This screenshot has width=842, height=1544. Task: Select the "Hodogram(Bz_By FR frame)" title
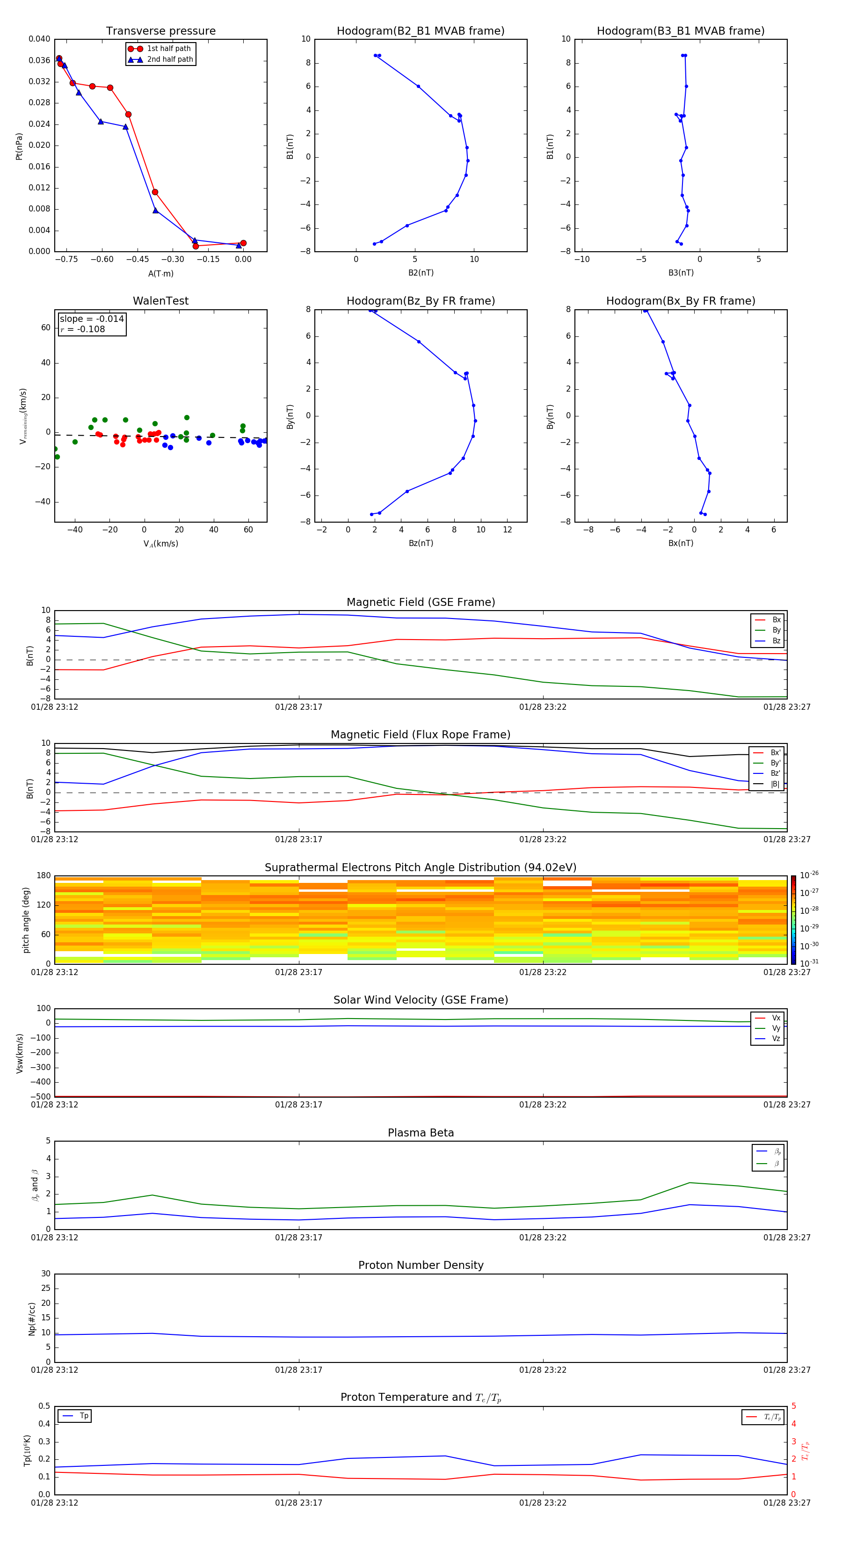pos(421,301)
